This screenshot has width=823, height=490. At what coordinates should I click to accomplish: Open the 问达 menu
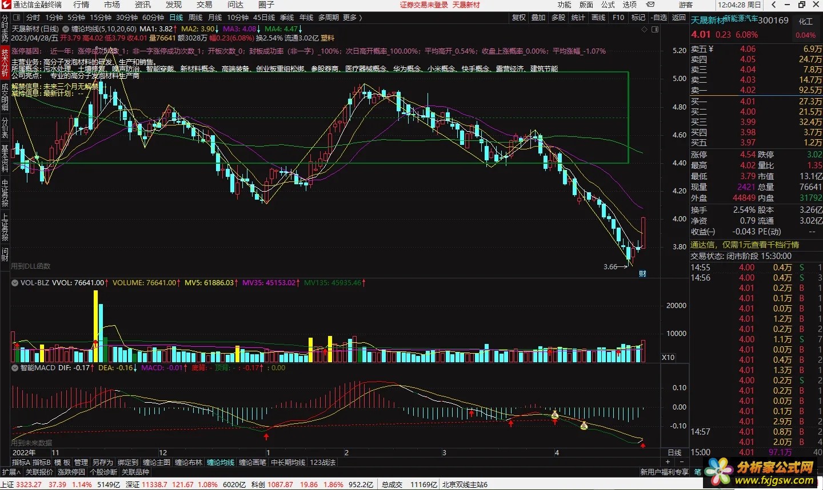click(x=235, y=5)
